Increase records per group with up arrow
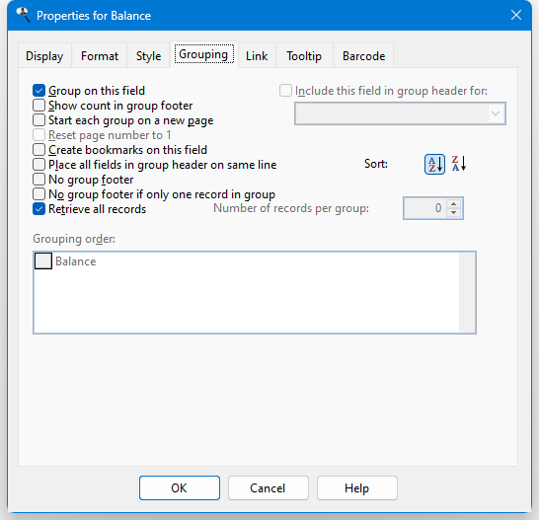 tap(454, 204)
